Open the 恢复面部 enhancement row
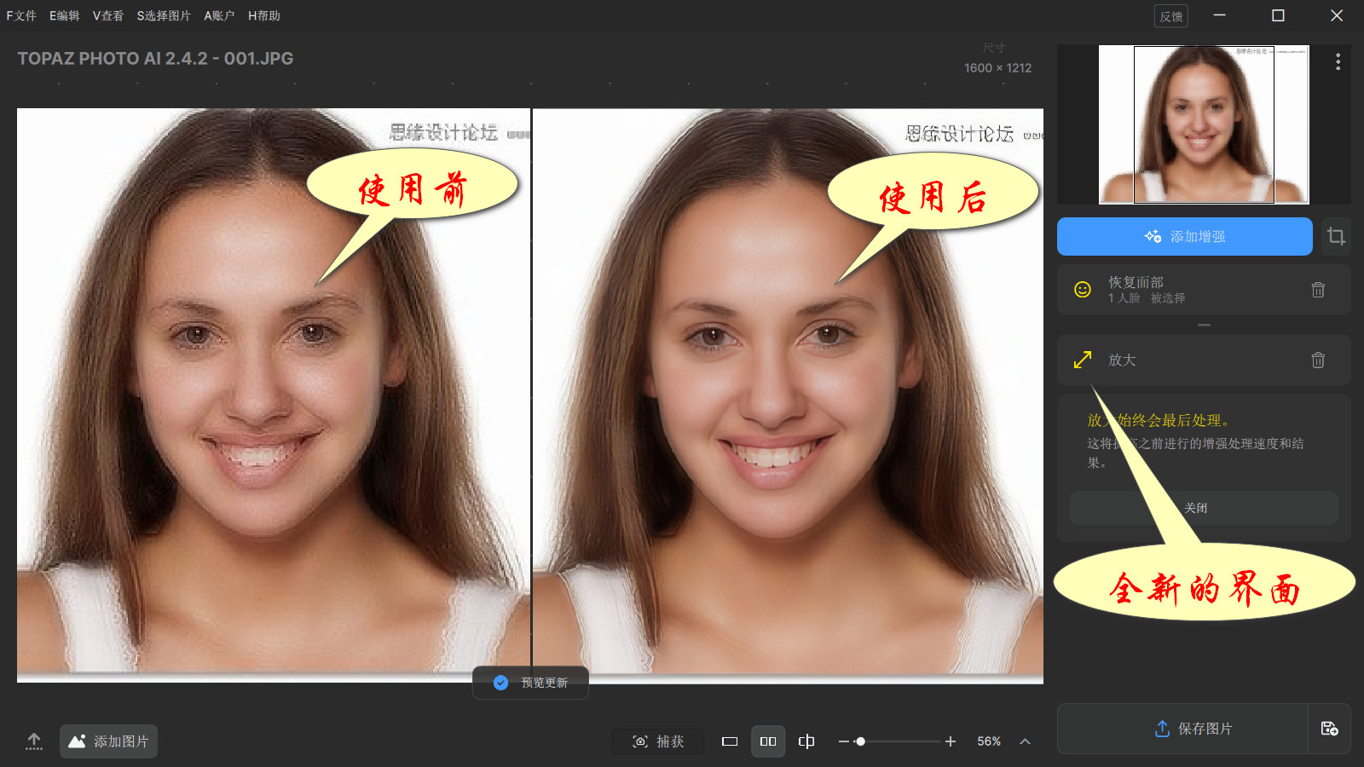 pos(1204,290)
